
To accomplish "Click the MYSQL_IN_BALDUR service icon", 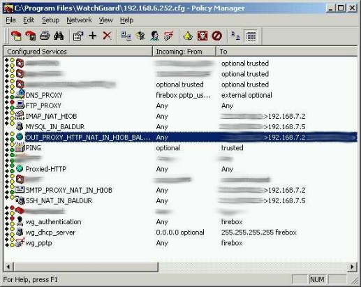I will click(x=20, y=126).
